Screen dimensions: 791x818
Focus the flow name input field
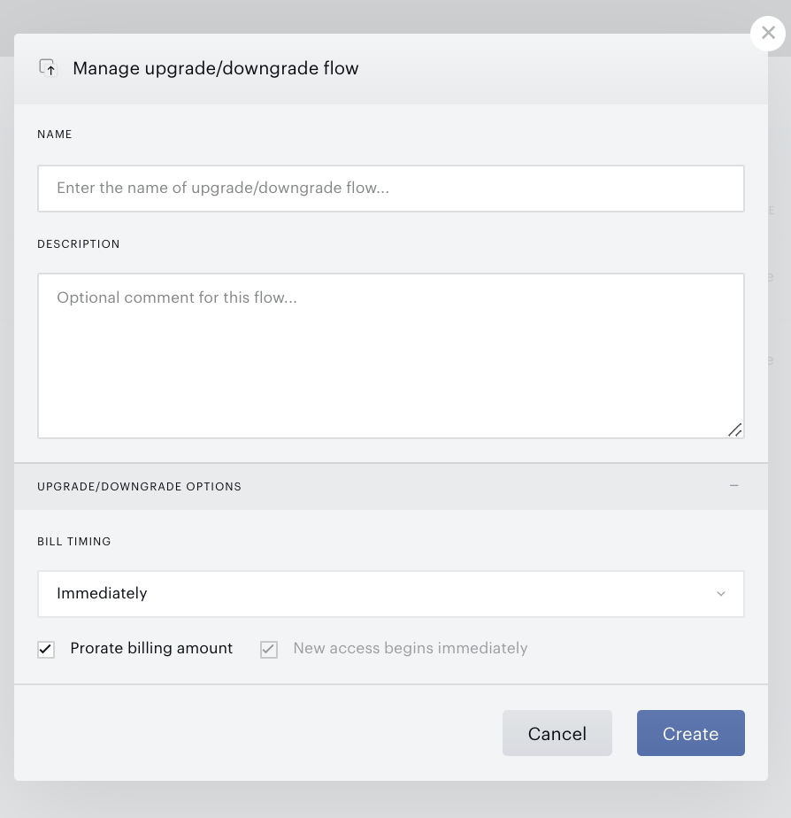[390, 189]
